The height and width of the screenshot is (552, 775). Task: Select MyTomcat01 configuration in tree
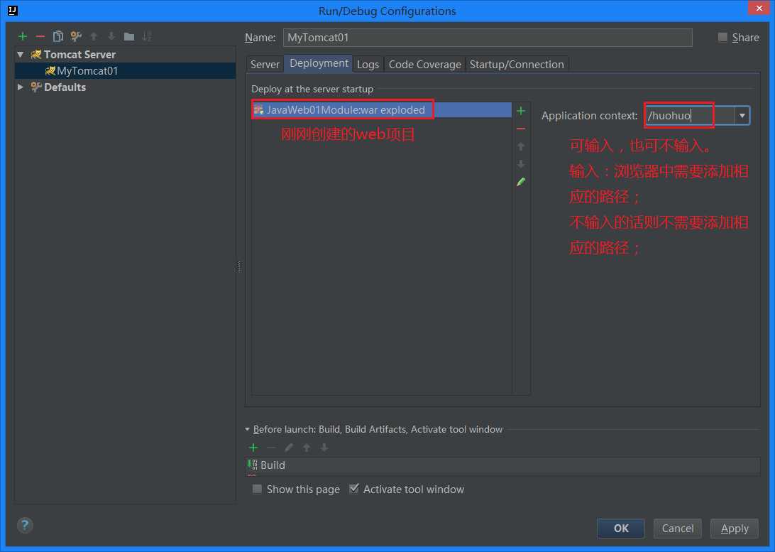pyautogui.click(x=126, y=71)
